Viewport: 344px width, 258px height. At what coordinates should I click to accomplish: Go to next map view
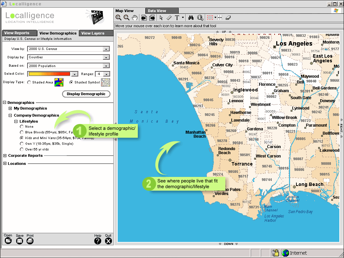[152, 18]
